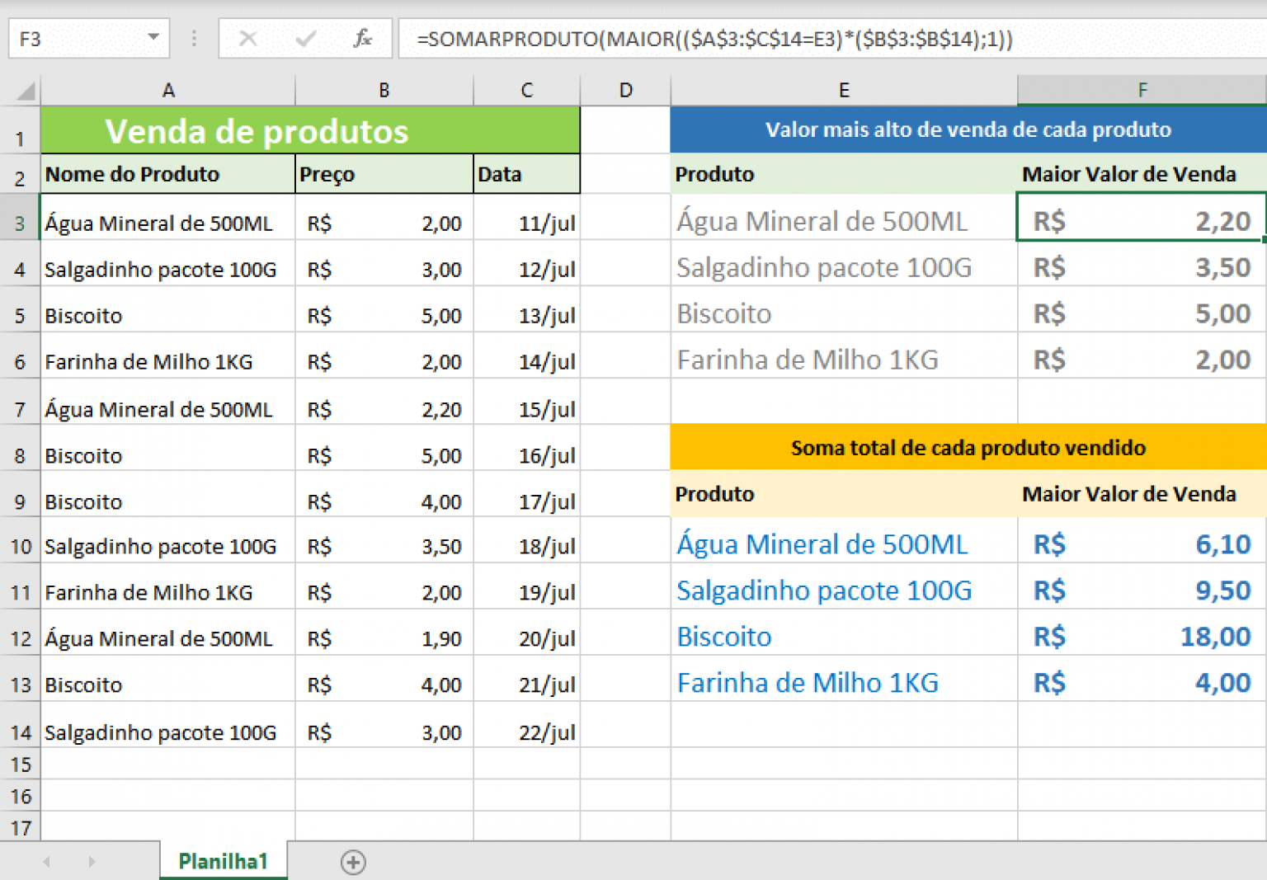The image size is (1267, 880).
Task: Select row 3 header
Action: coord(20,219)
